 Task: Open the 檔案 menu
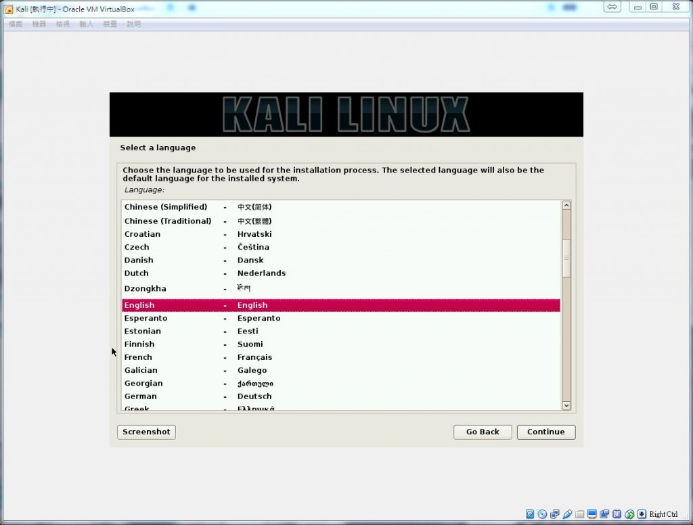coord(16,24)
